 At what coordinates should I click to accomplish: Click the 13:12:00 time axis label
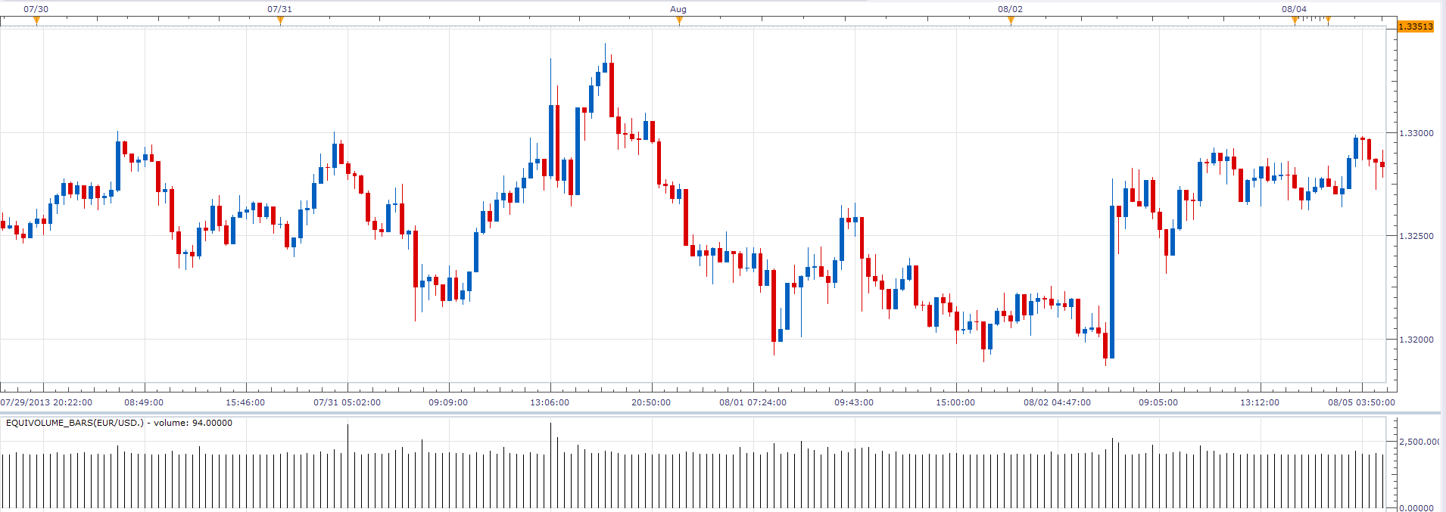click(1260, 402)
